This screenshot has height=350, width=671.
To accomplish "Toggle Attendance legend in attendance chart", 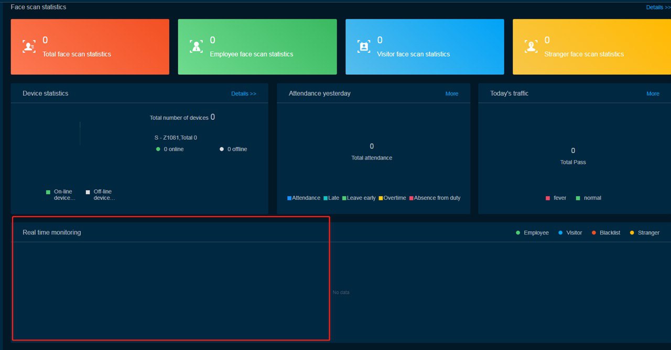I will 304,198.
